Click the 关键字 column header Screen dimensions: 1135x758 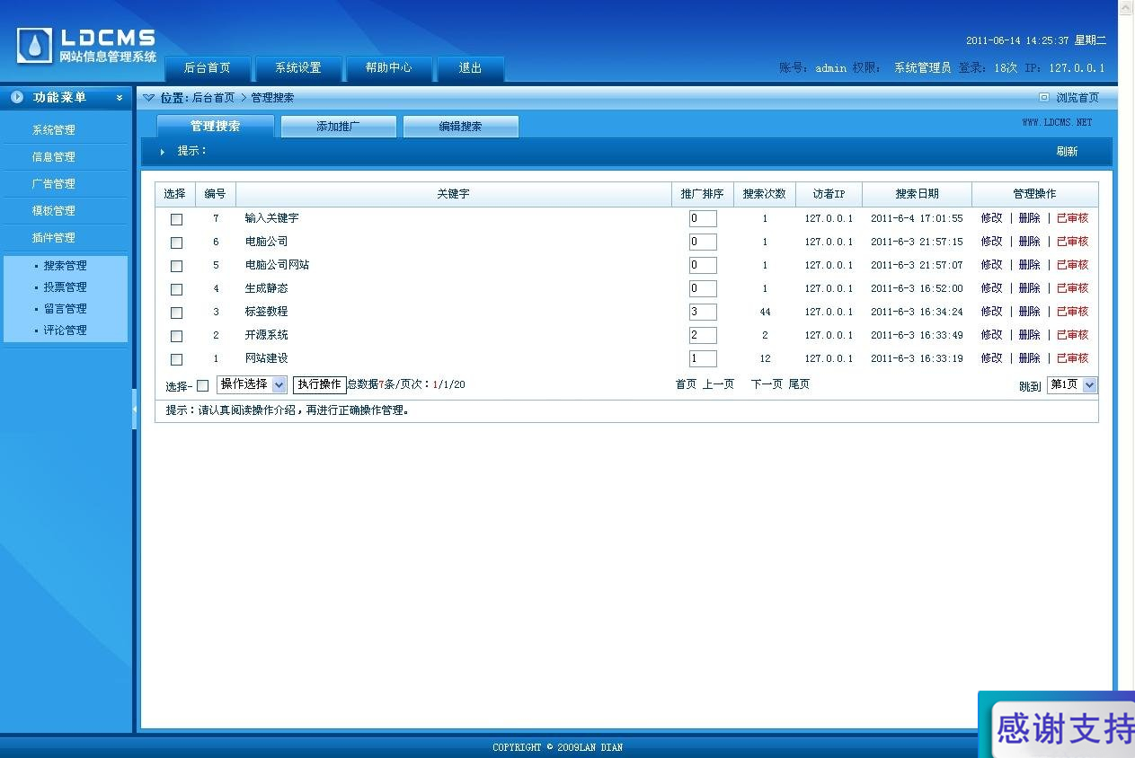coord(453,194)
